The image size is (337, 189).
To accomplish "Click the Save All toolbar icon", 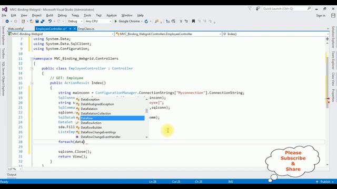I will [43, 21].
